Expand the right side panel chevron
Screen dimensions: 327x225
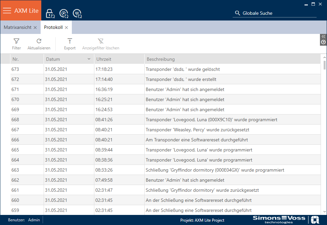323,36
